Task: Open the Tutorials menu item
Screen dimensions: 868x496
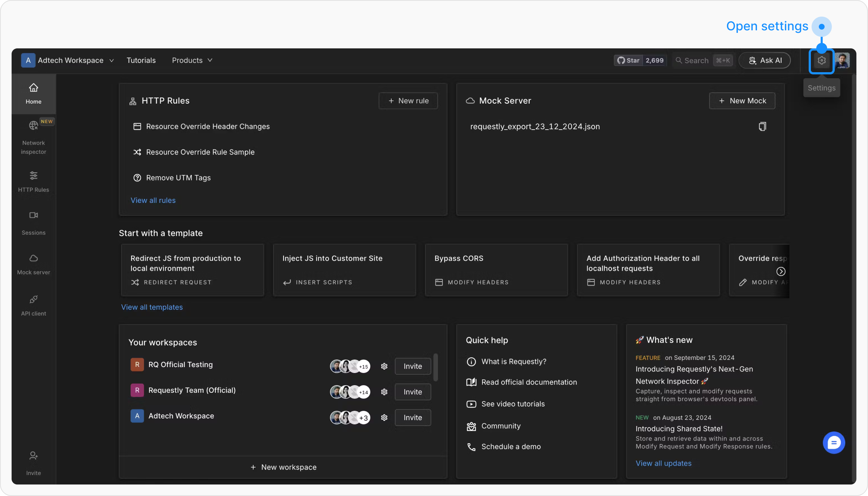Action: (x=141, y=60)
